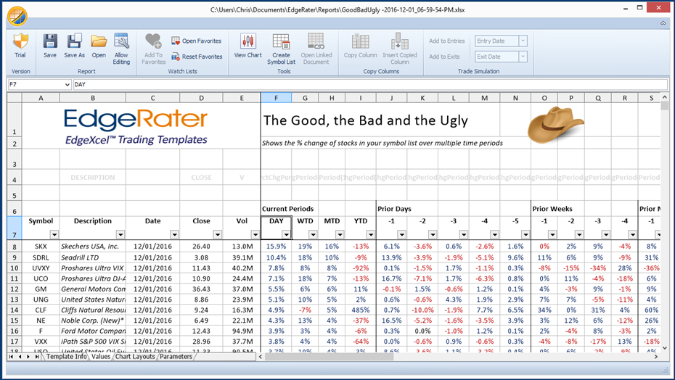Open the YTD column filter dropdown
Viewport: 675px width, 380px height.
click(371, 234)
